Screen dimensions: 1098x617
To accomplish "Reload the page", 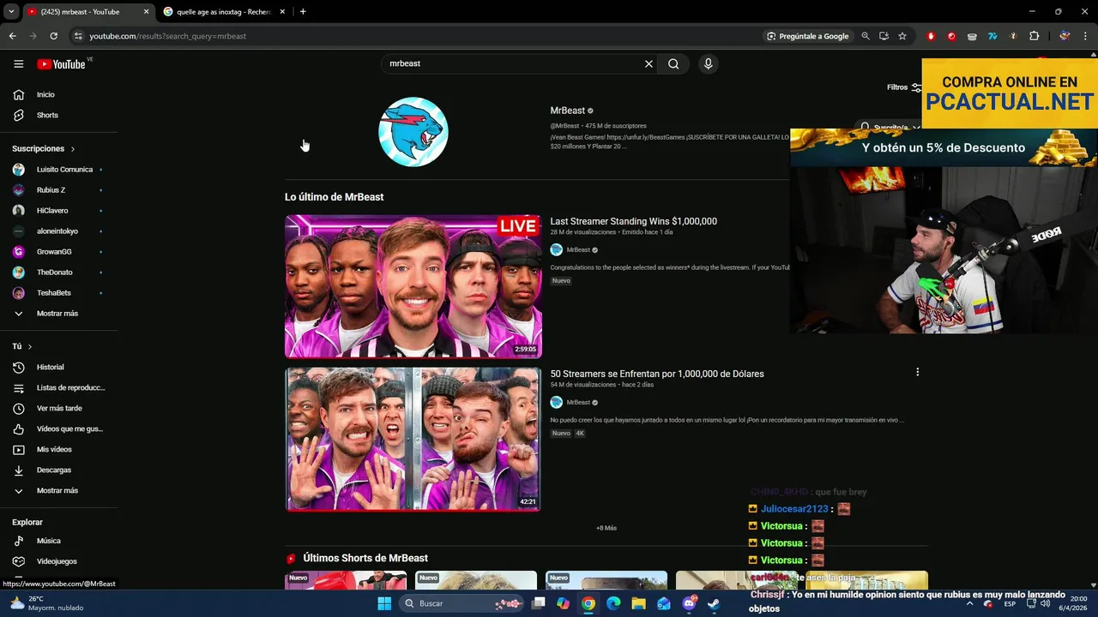I will tap(53, 36).
